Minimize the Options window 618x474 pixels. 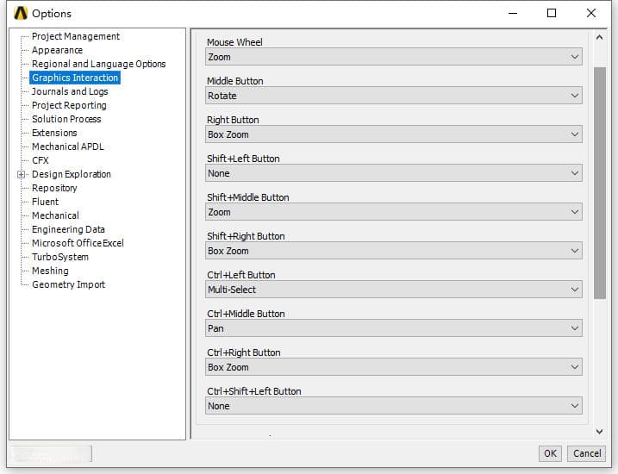tap(512, 13)
